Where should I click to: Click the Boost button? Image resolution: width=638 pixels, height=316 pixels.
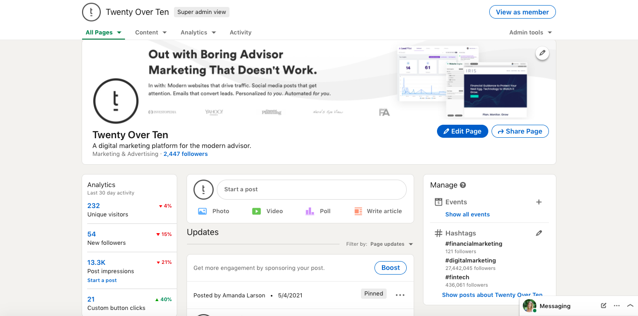(x=390, y=268)
